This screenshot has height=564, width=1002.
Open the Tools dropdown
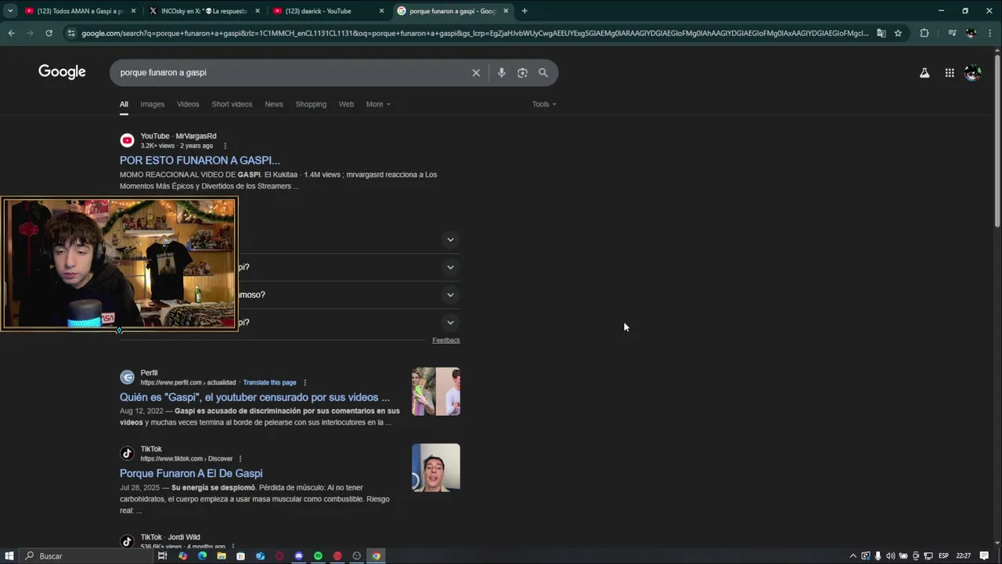coord(544,104)
